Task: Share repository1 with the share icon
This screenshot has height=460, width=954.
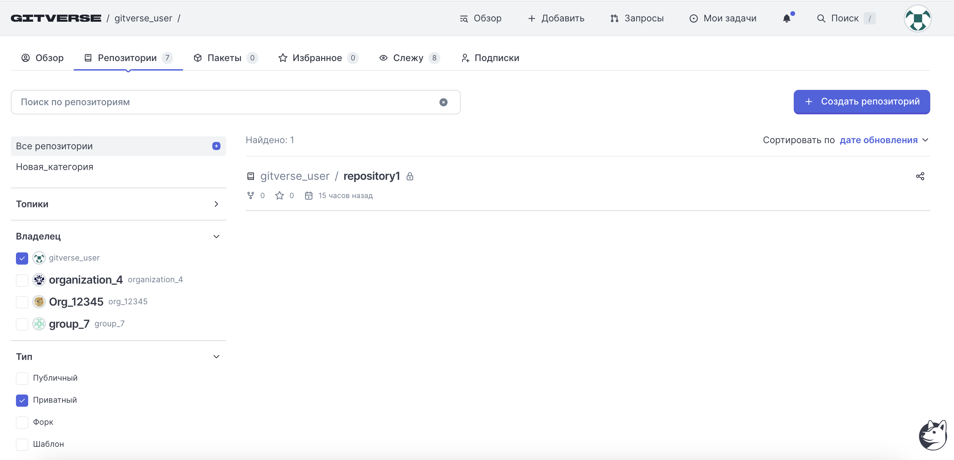Action: click(920, 176)
